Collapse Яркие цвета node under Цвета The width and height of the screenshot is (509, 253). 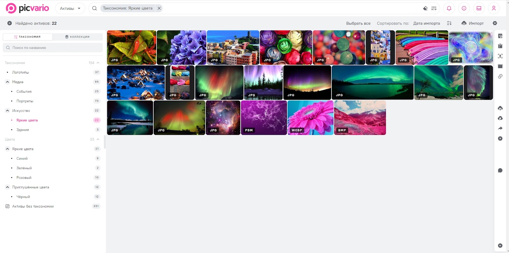click(x=7, y=149)
